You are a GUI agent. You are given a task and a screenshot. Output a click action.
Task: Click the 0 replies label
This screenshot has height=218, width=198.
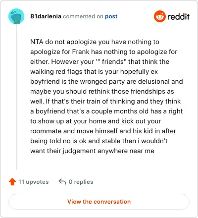[81, 182]
